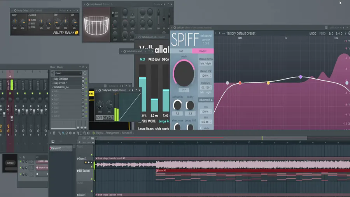The image size is (350, 197).
Task: Expand Fruity Reeverb 2 slot arrow
Action: [52, 83]
